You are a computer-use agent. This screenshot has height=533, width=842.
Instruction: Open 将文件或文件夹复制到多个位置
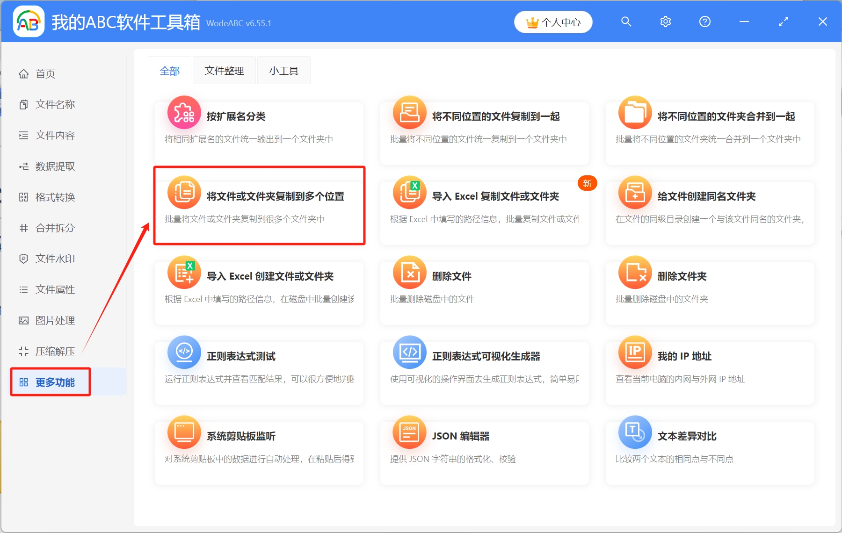pos(260,206)
